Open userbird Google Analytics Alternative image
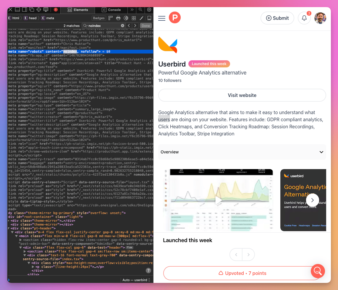Screen dimensions: 338x290 pos(303,200)
